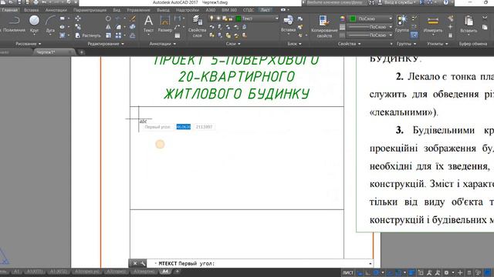Click the Erase tool icon
This screenshot has height=277, width=494.
133,18
